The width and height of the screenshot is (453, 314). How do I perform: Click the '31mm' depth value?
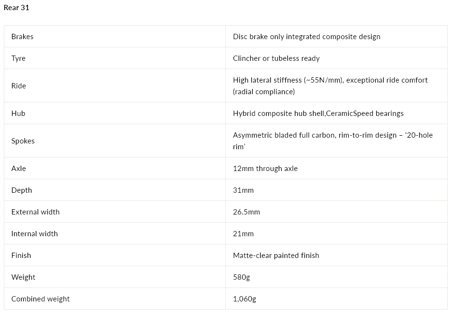(243, 190)
